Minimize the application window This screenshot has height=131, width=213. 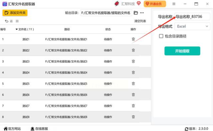(185, 4)
